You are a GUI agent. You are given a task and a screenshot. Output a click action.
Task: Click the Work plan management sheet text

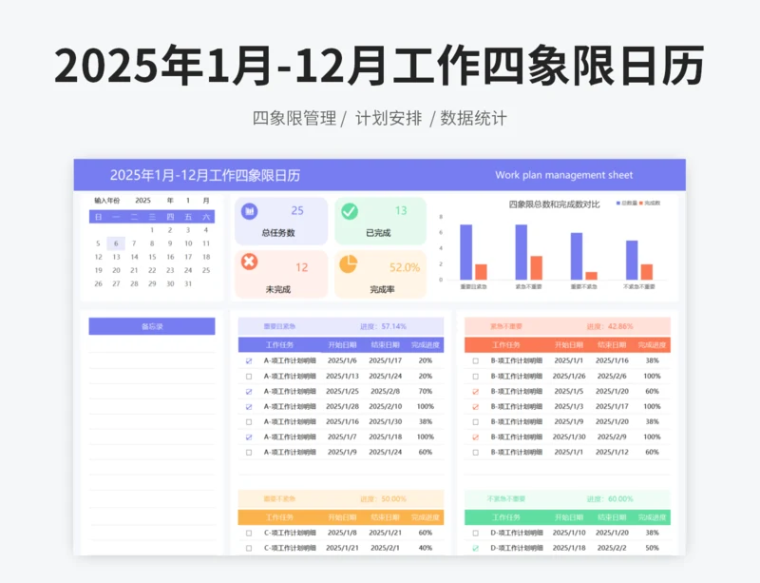[x=564, y=175]
